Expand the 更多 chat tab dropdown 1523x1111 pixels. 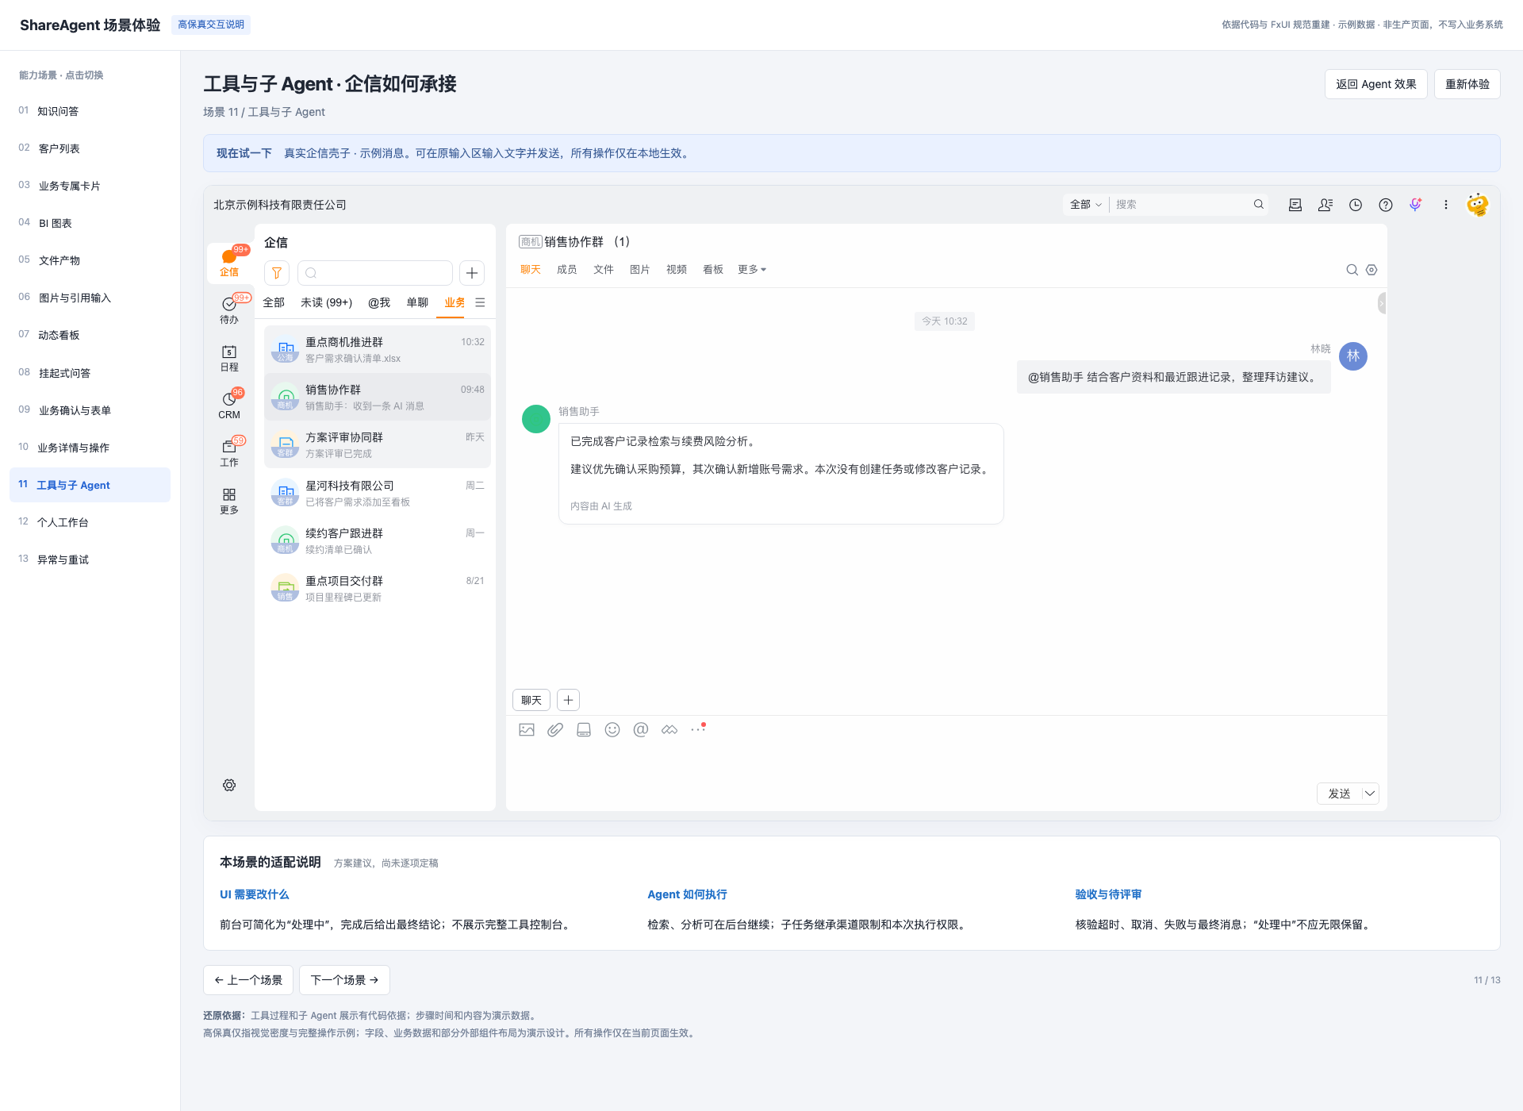point(752,270)
